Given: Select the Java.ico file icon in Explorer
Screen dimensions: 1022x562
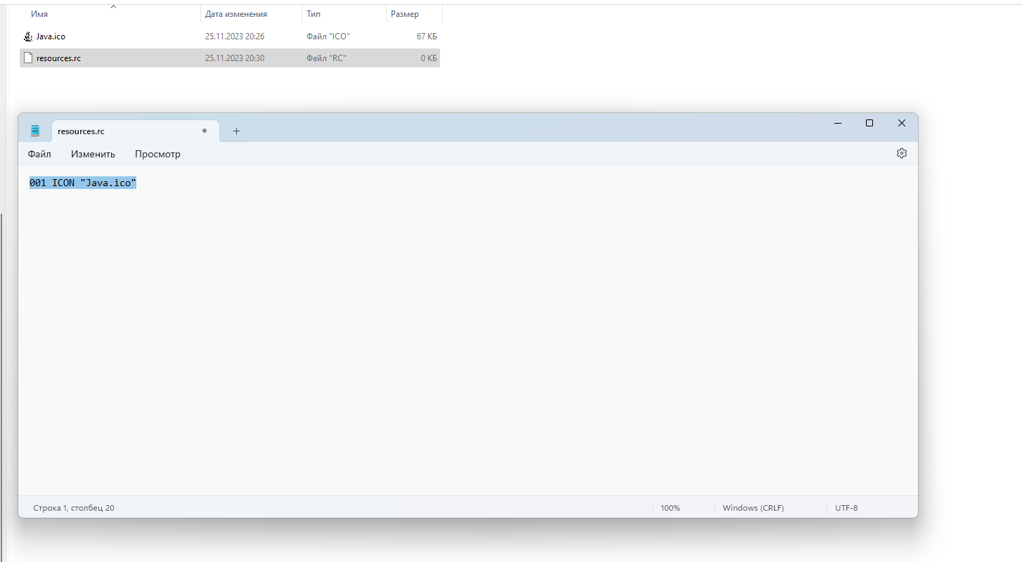Looking at the screenshot, I should pyautogui.click(x=28, y=36).
